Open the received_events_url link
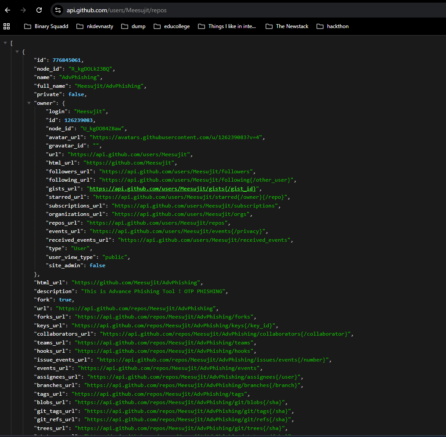 click(204, 240)
